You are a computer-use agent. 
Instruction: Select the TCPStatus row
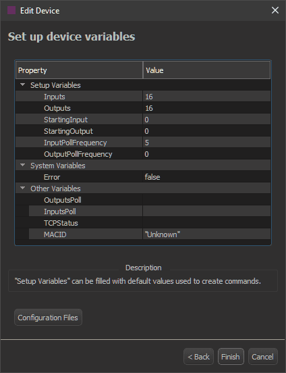point(143,223)
